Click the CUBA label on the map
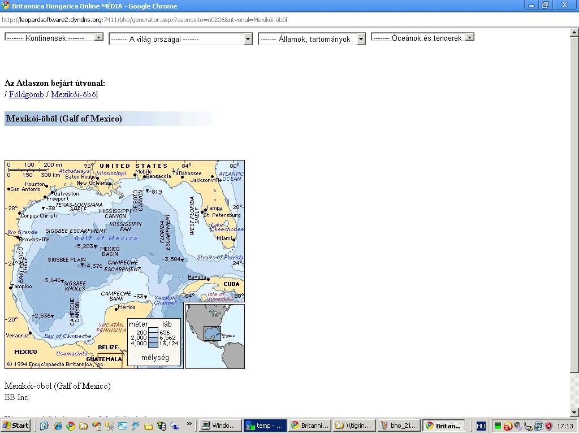This screenshot has width=579, height=434. (231, 284)
